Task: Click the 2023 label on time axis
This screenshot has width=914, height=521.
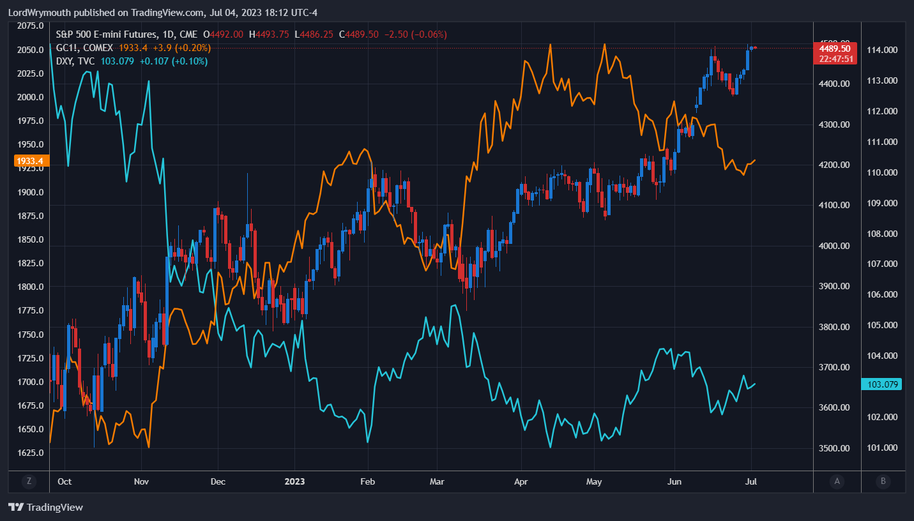Action: (294, 481)
